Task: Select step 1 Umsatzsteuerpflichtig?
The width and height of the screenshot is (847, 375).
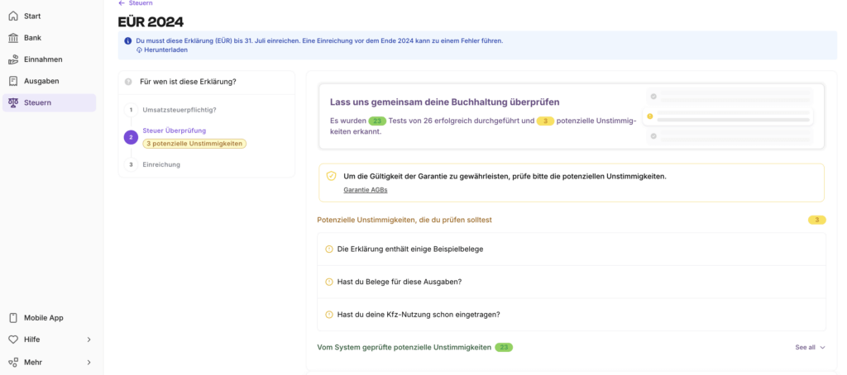Action: [x=179, y=110]
